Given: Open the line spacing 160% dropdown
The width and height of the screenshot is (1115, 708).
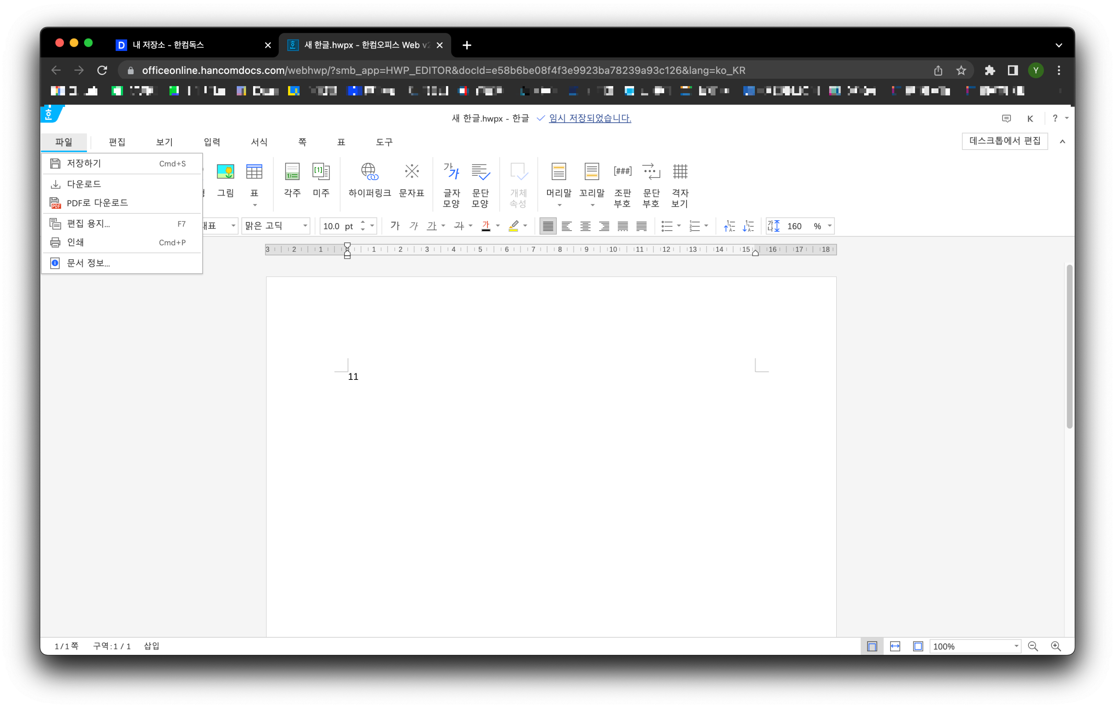Looking at the screenshot, I should pyautogui.click(x=829, y=226).
